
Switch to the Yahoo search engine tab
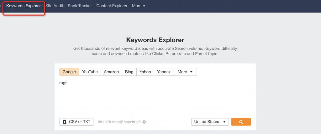145,72
